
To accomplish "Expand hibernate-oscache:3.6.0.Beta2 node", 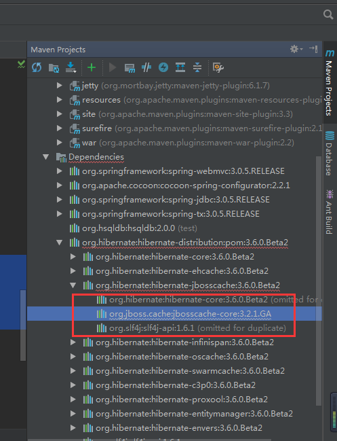I will pyautogui.click(x=73, y=357).
